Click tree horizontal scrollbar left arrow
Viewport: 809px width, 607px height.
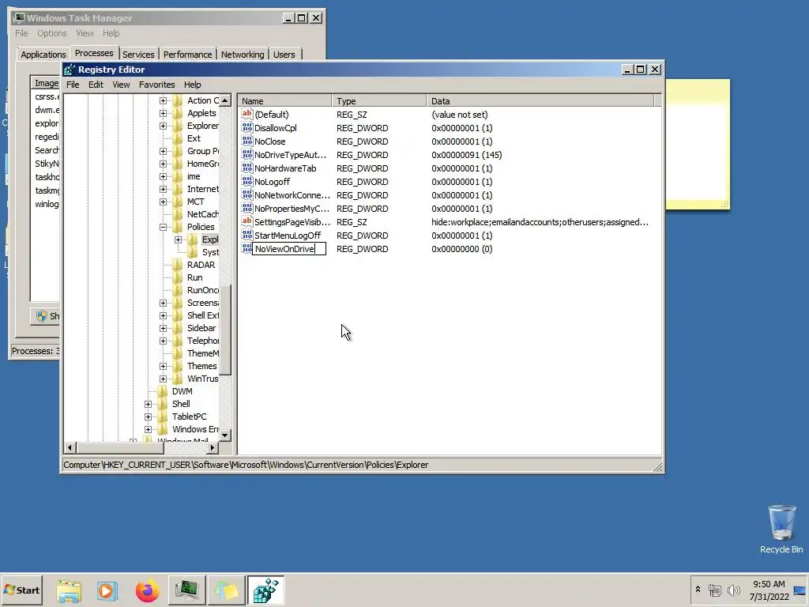coord(70,447)
